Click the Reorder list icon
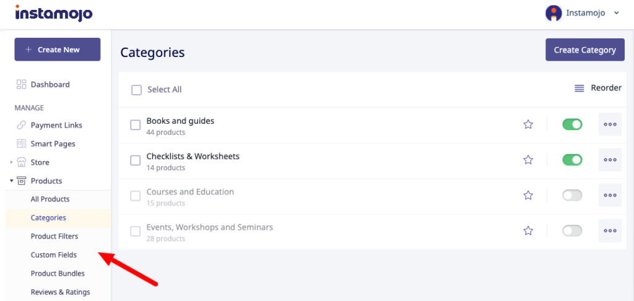The height and width of the screenshot is (301, 634). 580,89
